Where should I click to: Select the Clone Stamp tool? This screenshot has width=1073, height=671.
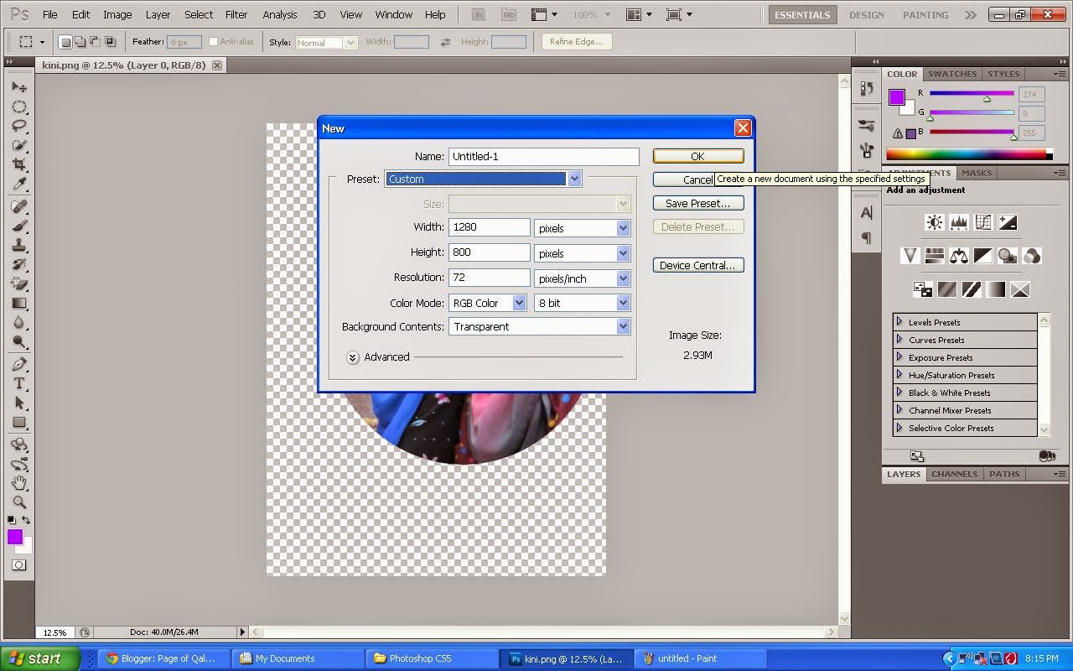click(19, 245)
